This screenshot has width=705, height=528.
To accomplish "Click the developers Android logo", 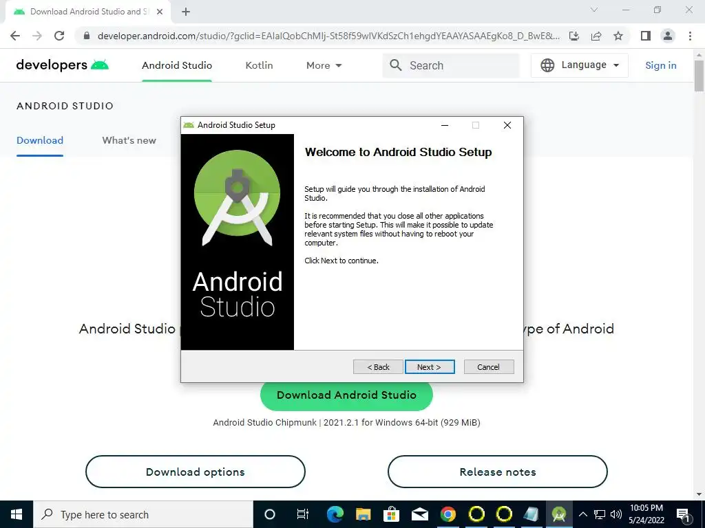I will (x=62, y=65).
